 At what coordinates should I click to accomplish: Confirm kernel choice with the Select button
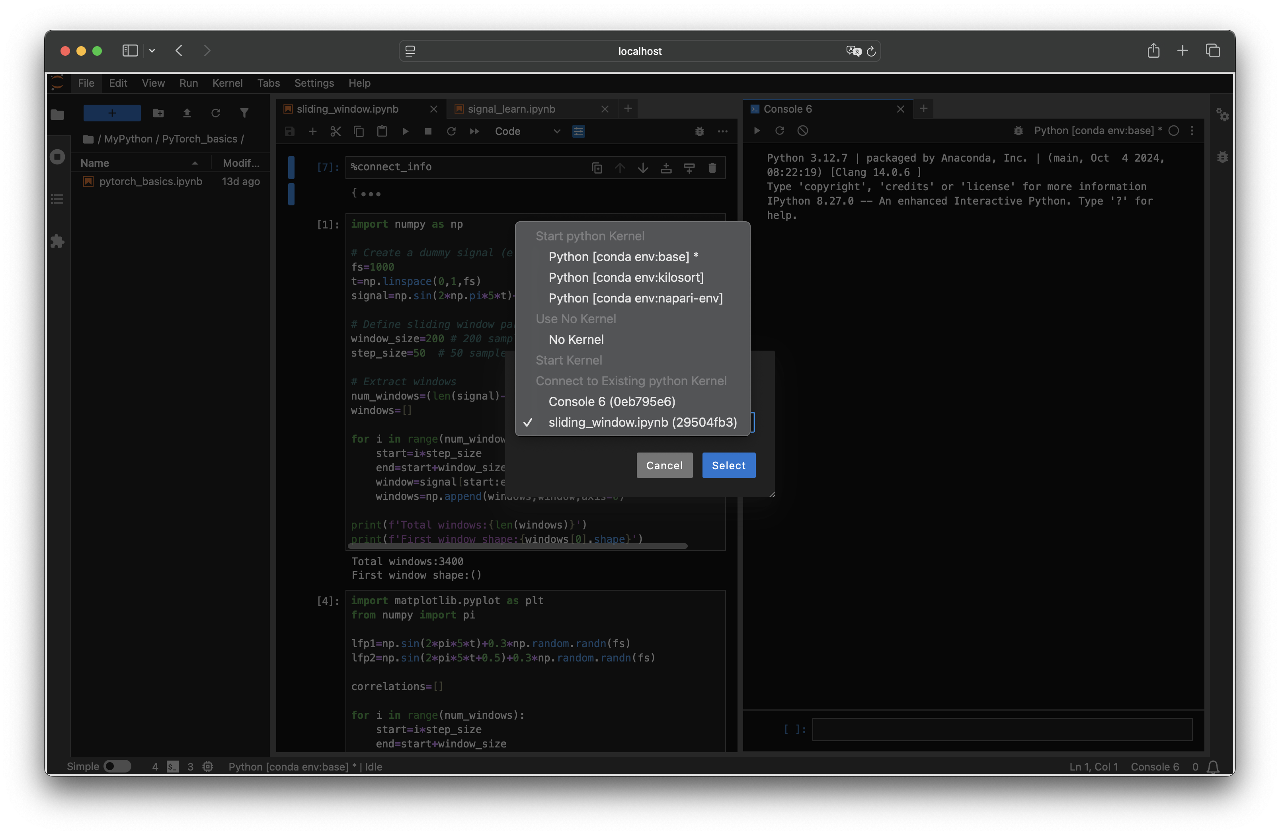click(728, 465)
